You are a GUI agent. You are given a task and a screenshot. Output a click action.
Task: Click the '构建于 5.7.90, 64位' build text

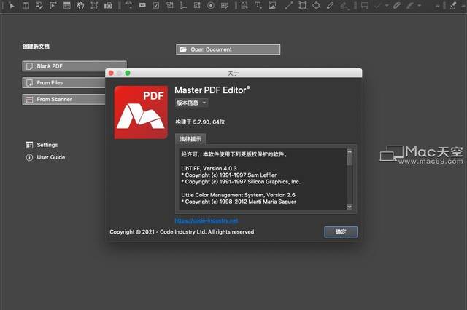[x=200, y=122]
